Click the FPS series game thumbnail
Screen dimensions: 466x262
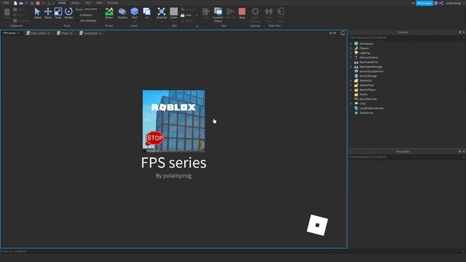[x=173, y=122]
